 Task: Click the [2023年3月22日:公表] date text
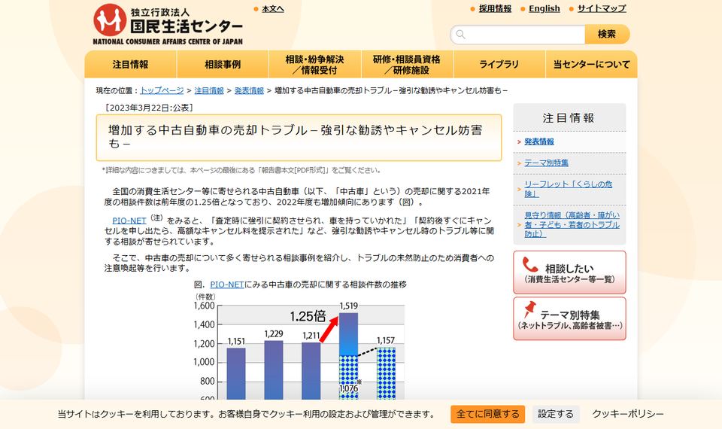pyautogui.click(x=149, y=108)
